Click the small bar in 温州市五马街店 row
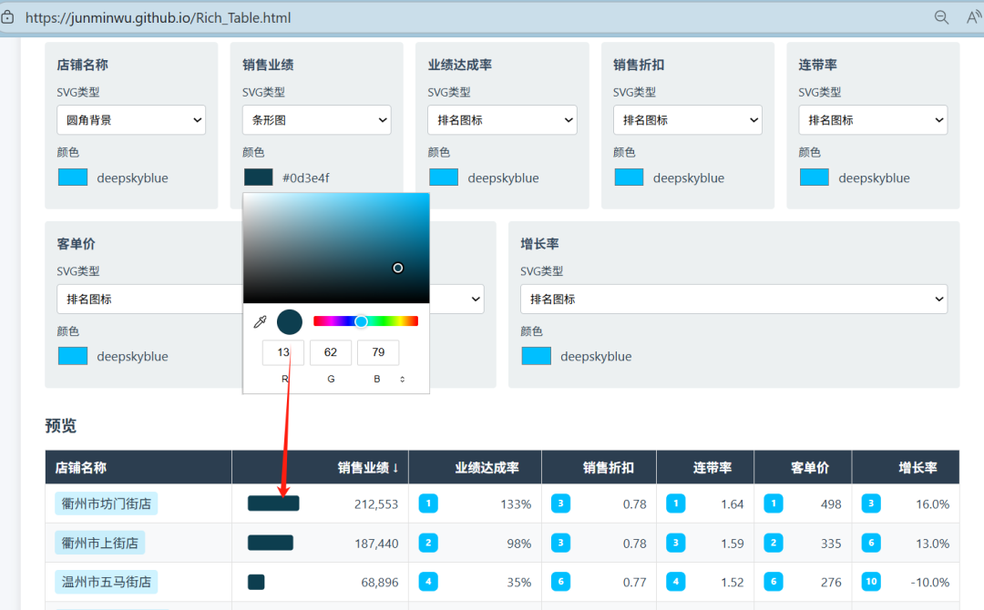 [256, 582]
